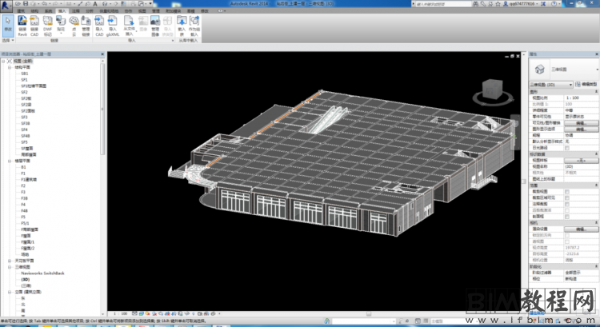Click Edit Type button in Properties
The width and height of the screenshot is (600, 327).
[x=586, y=83]
